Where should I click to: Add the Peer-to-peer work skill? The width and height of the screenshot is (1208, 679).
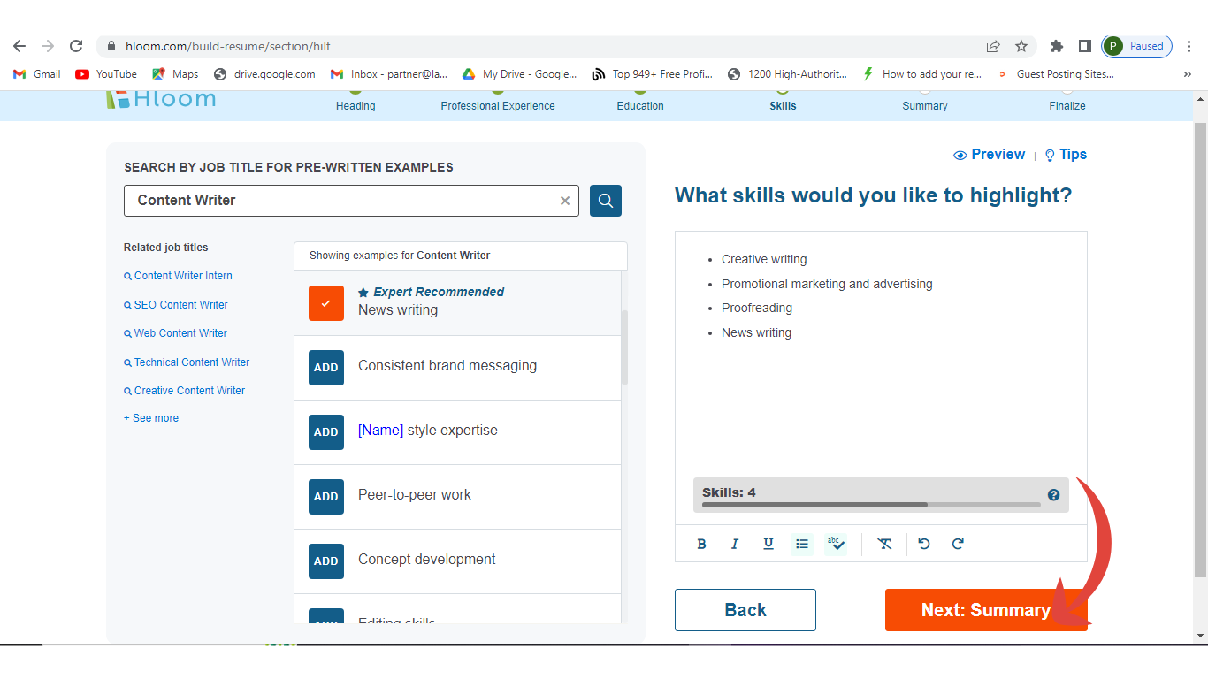pyautogui.click(x=325, y=497)
